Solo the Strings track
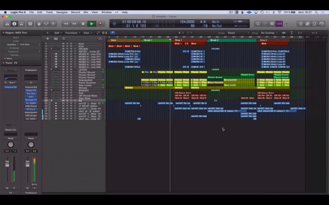The width and height of the screenshot is (329, 205). (67, 88)
